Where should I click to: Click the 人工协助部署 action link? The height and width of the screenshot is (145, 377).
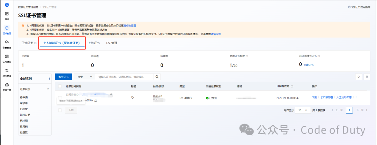tap(344, 98)
